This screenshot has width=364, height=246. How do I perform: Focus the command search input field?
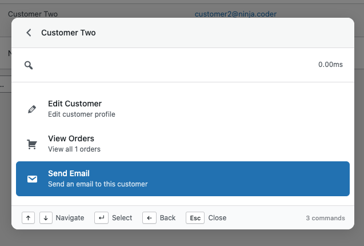[174, 65]
